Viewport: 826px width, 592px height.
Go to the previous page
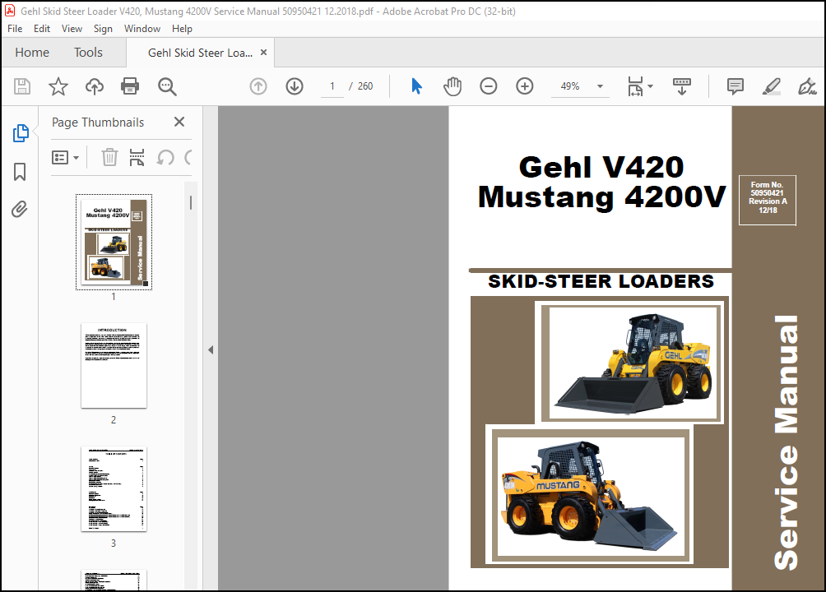pyautogui.click(x=258, y=86)
